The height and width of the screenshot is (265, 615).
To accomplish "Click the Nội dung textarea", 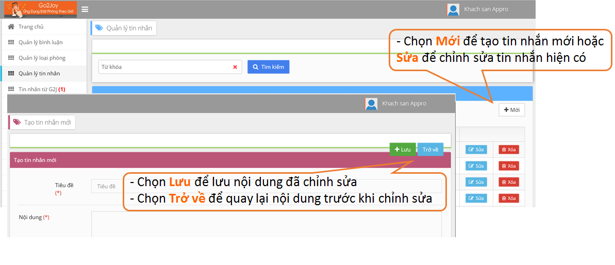I will (267, 224).
